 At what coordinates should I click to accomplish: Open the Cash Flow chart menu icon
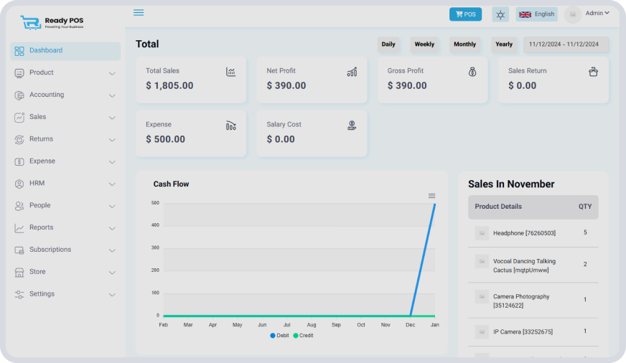tap(431, 196)
